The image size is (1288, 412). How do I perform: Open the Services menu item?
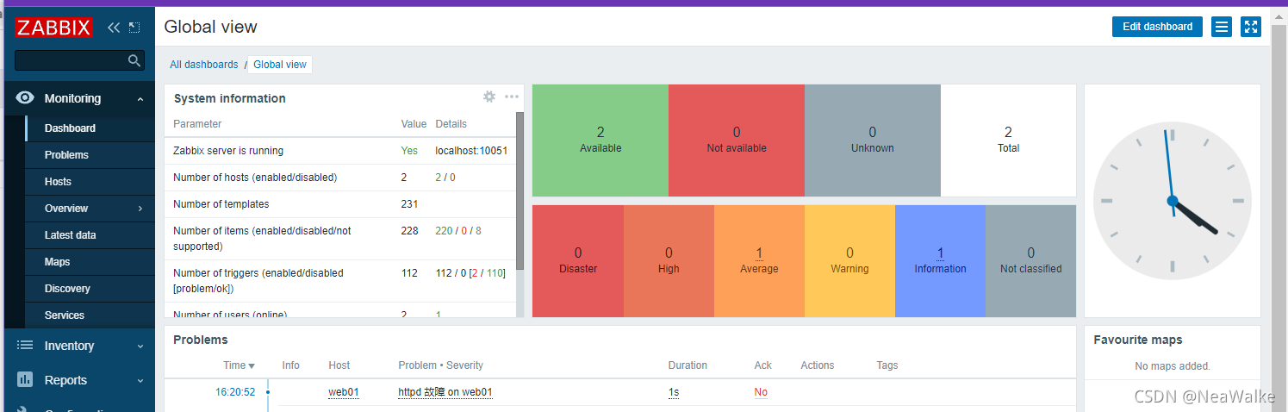click(90, 315)
